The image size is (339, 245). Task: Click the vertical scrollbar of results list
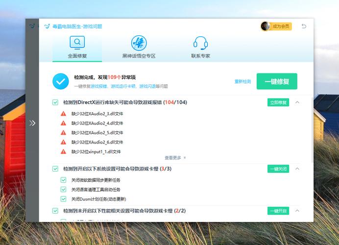312,130
